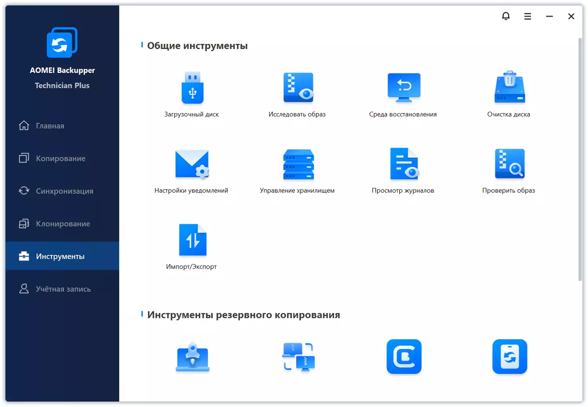Screen dimensions: 588x407
Task: Click the two-monitor image transfer icon
Action: [299, 357]
